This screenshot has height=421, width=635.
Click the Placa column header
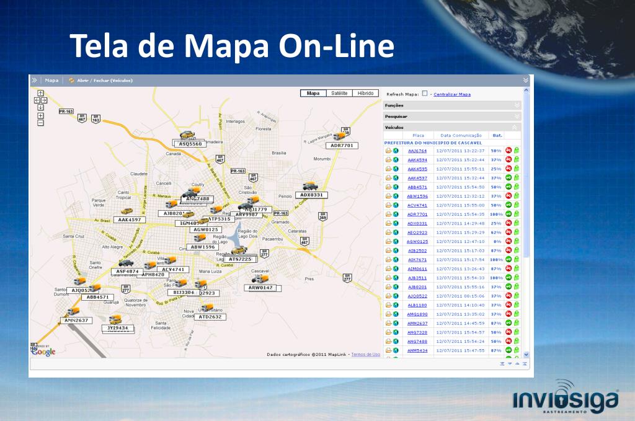click(x=418, y=135)
